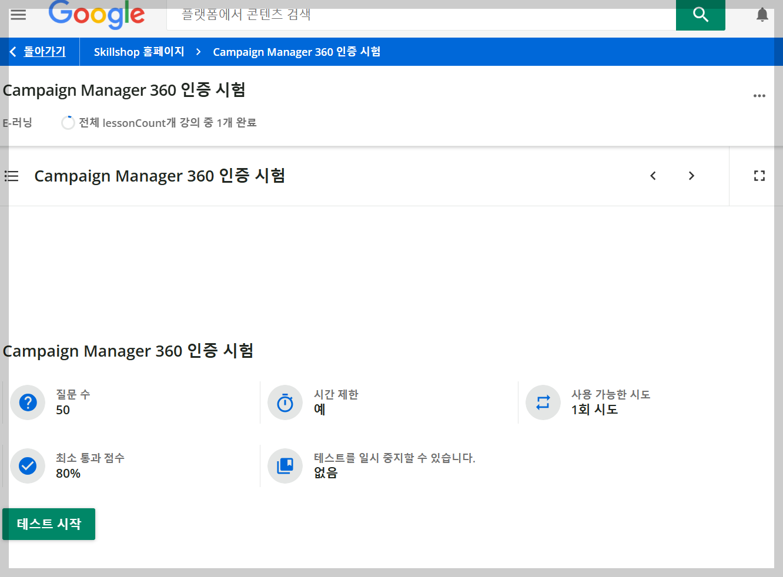Click the 최소 통과 점수 label

point(90,458)
